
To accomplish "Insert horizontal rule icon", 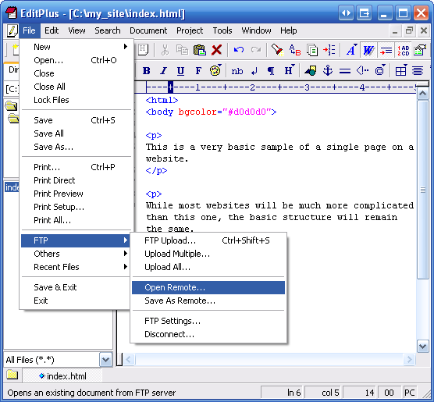I will pos(345,71).
